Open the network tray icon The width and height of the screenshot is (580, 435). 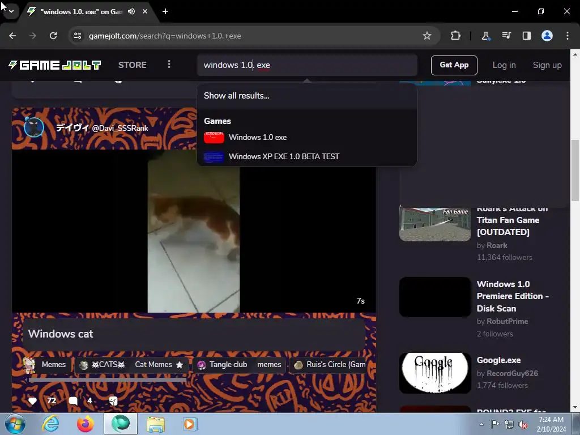[x=509, y=424]
